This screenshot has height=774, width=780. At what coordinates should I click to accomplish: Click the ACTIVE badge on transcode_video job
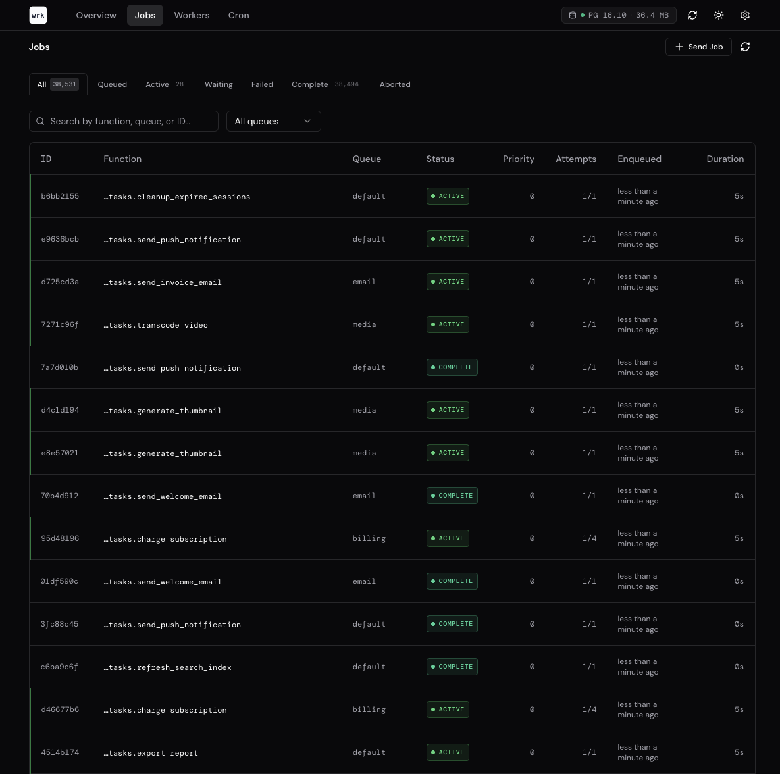click(448, 324)
